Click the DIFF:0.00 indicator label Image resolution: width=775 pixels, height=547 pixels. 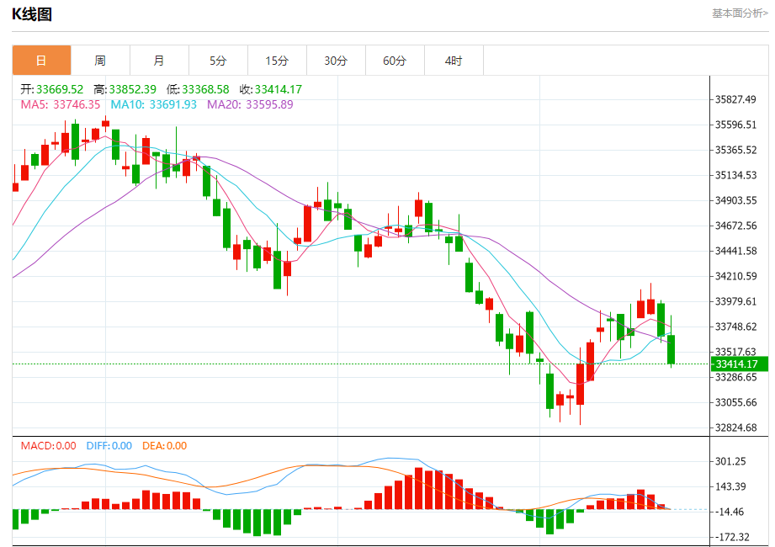pos(109,446)
